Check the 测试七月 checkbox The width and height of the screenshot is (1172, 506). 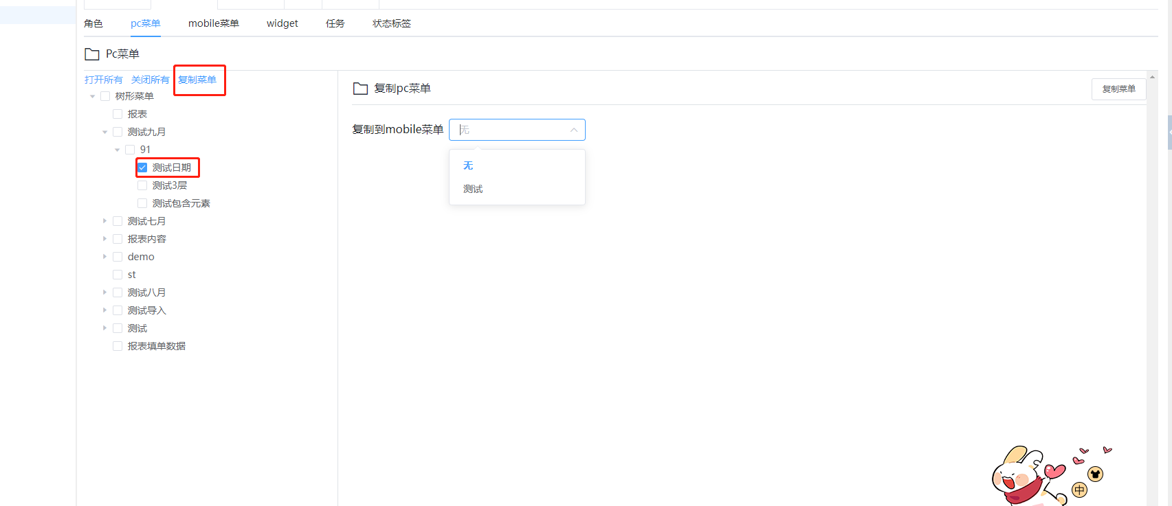(118, 221)
